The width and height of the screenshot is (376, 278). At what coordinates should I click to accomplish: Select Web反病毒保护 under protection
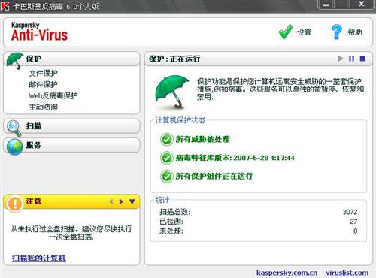click(53, 95)
